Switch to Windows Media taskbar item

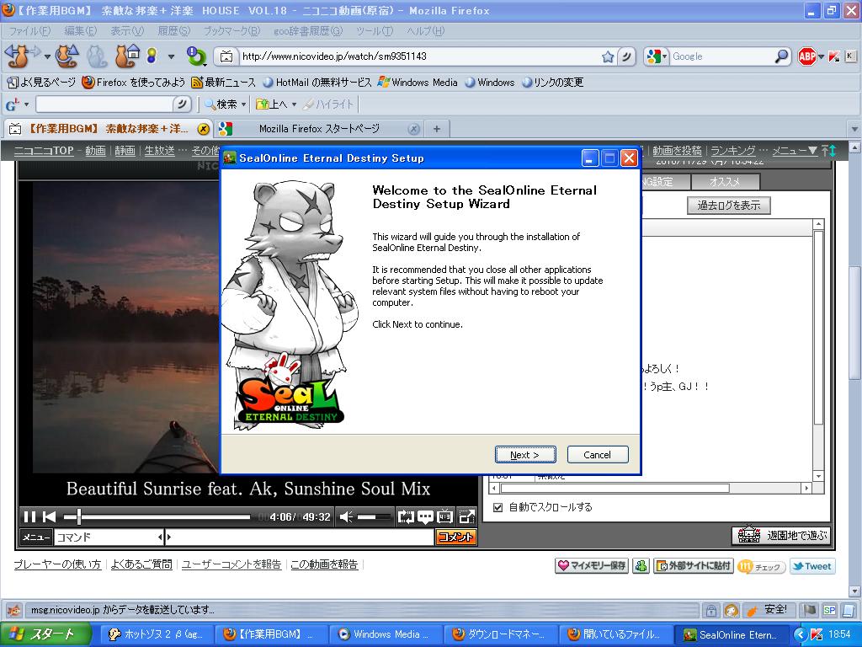point(385,634)
